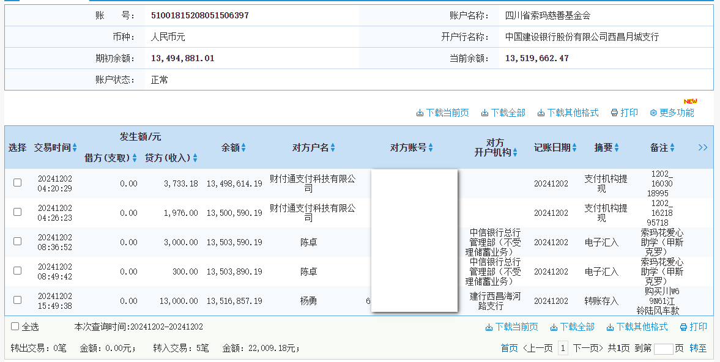Sort by 摘要 column arrows

click(x=616, y=148)
